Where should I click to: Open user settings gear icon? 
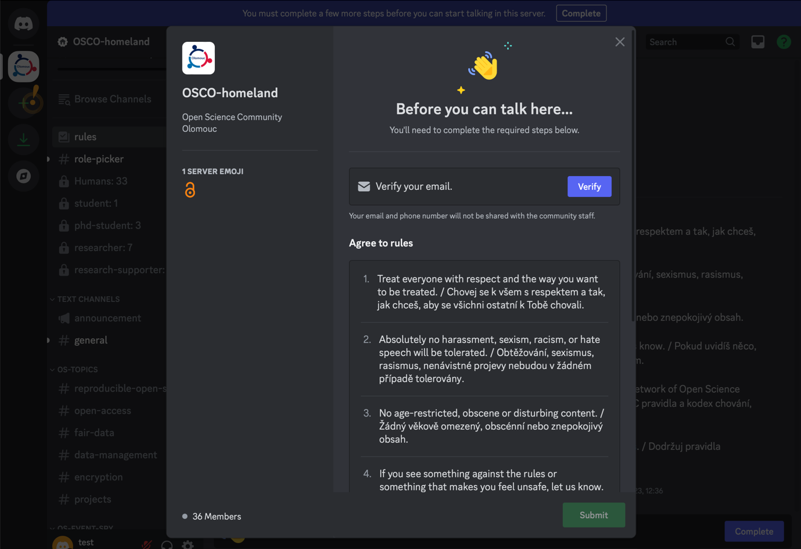(188, 544)
